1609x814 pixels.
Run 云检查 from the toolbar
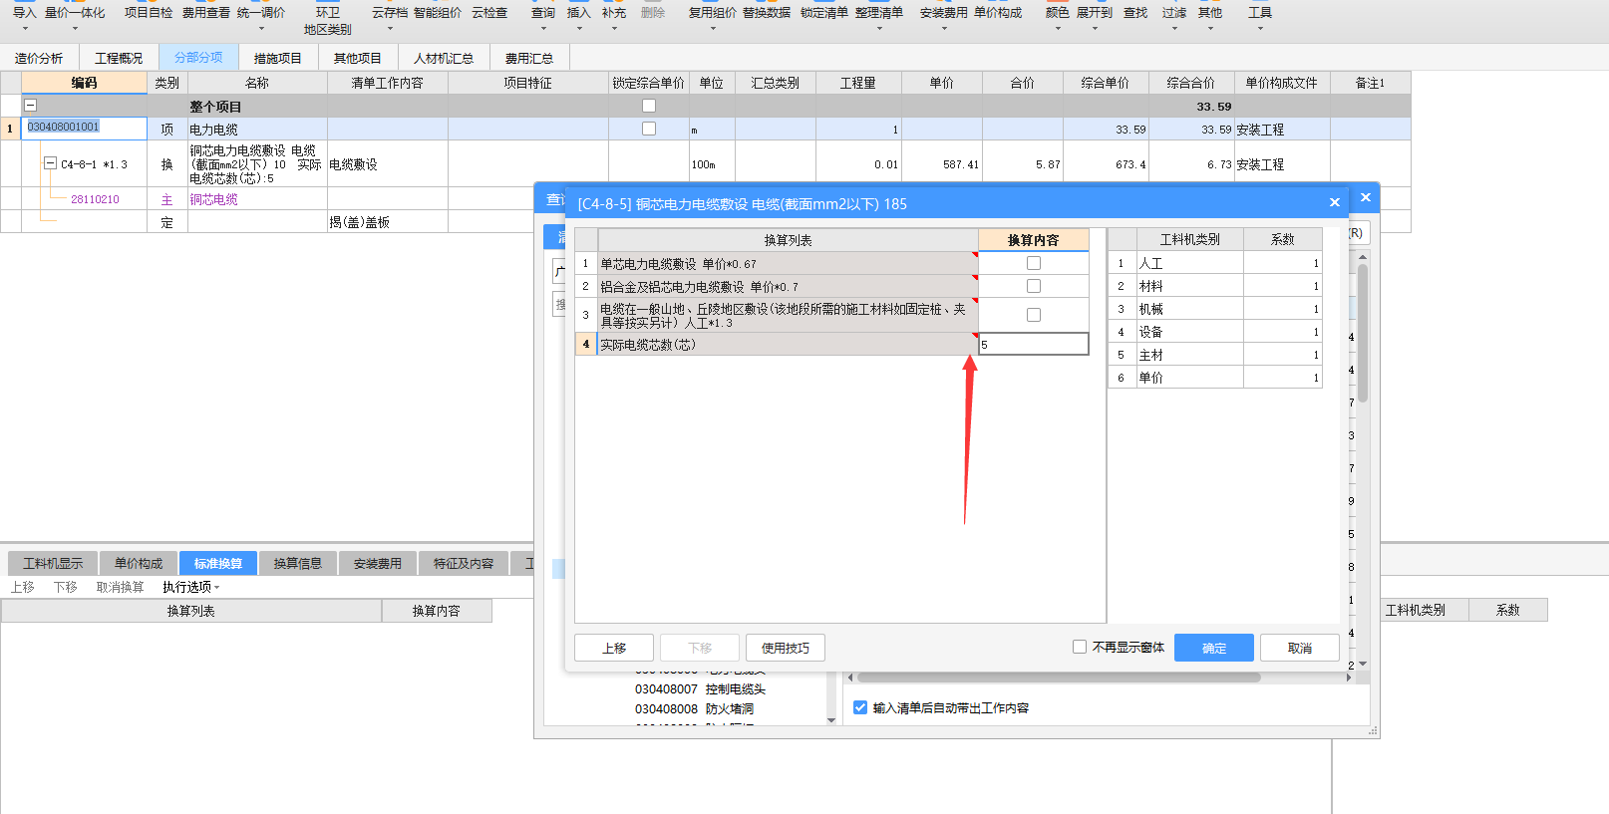(x=489, y=13)
